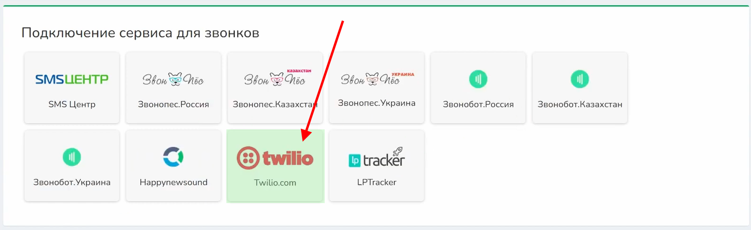
Task: Click the Звонопес.Казахстан text label
Action: [275, 104]
